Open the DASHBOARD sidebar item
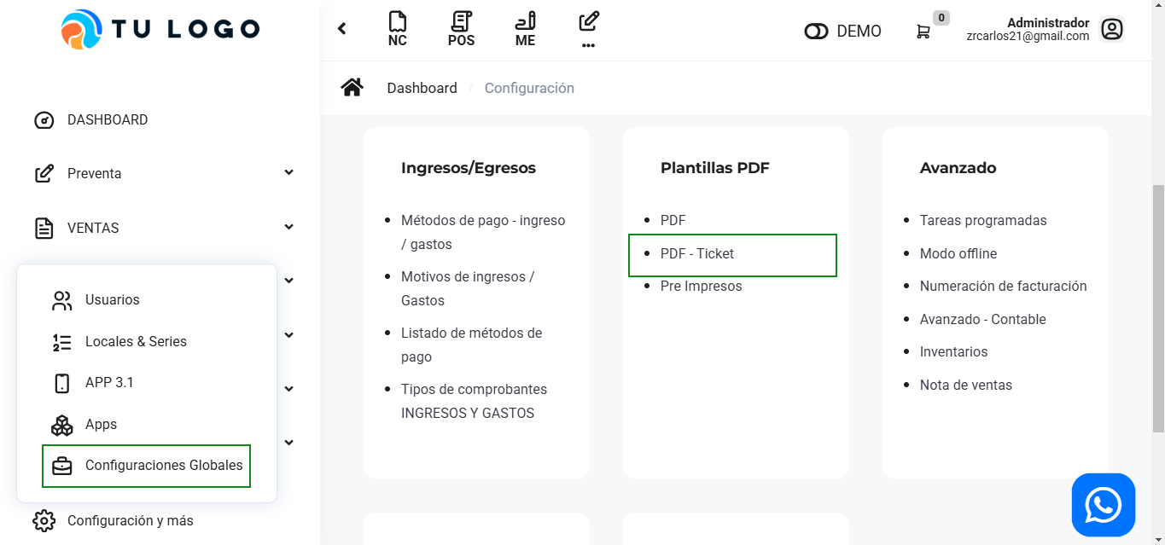The height and width of the screenshot is (545, 1165). [x=108, y=120]
